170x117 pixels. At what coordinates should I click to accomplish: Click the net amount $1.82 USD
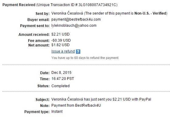(x=61, y=45)
